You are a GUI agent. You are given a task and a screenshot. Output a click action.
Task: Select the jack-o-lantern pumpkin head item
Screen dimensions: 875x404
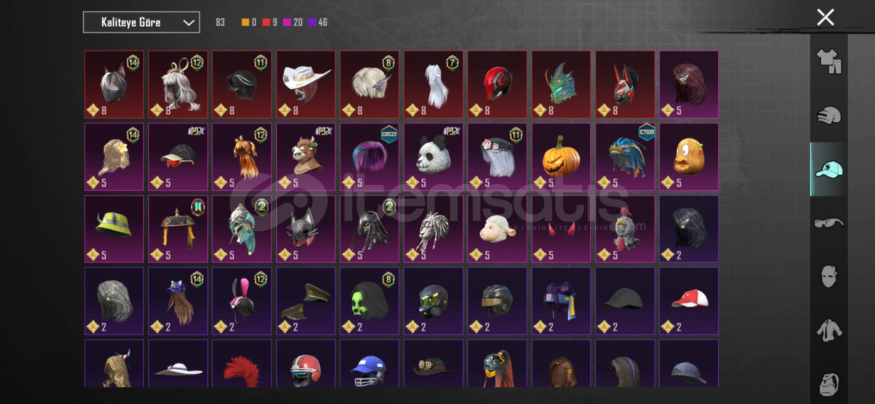tap(561, 157)
